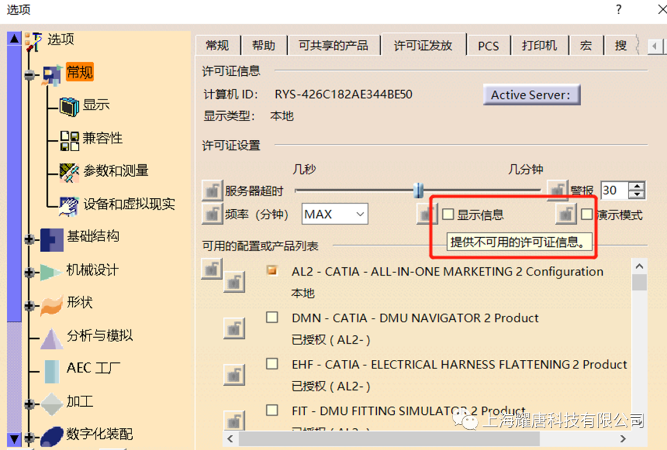Click the lock icon at the product list header
This screenshot has width=667, height=450.
pyautogui.click(x=211, y=269)
